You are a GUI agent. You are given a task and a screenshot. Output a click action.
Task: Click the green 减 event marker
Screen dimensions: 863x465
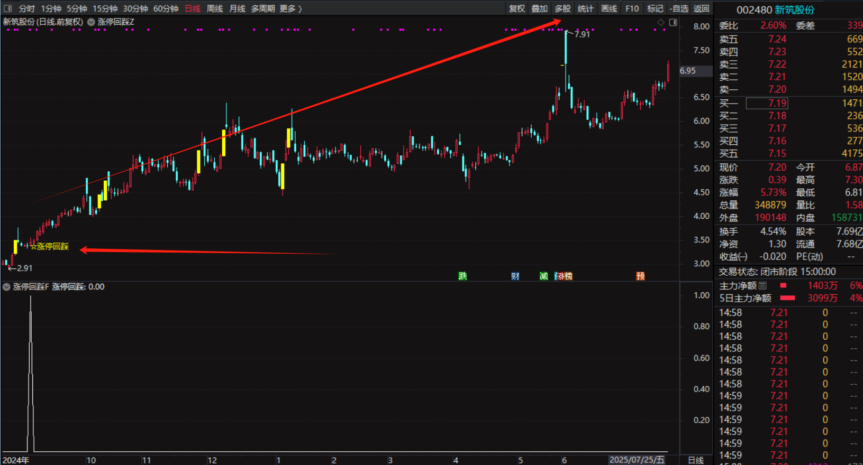click(x=543, y=276)
